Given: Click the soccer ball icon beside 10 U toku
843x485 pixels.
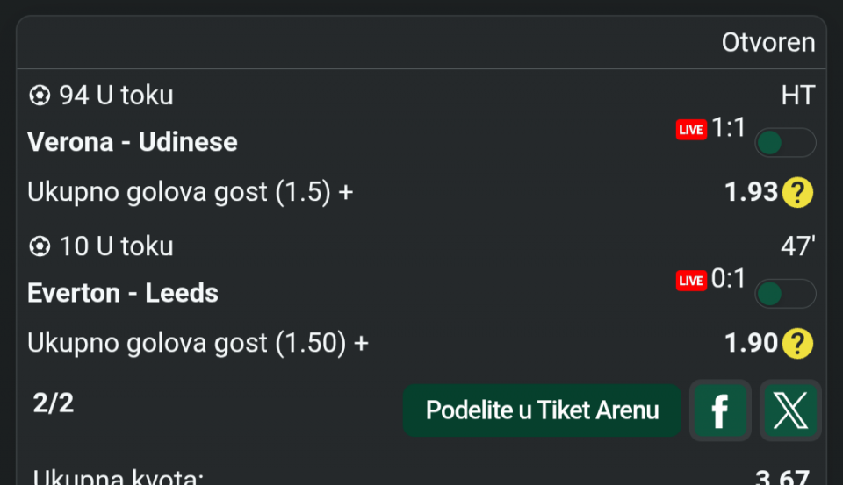Looking at the screenshot, I should 40,247.
